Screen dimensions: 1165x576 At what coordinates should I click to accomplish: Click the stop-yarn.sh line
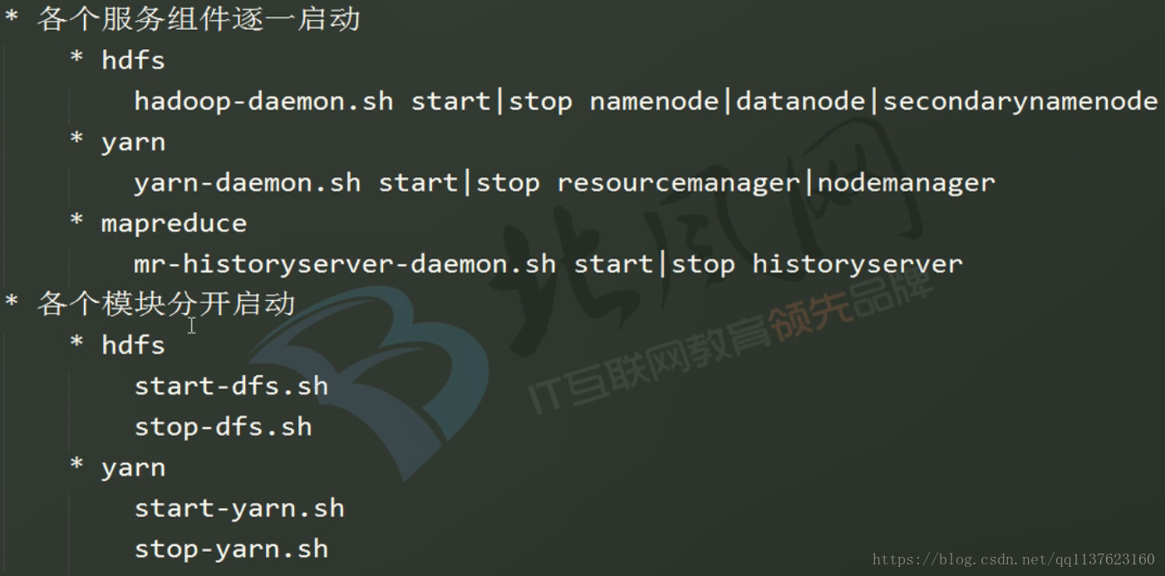coord(231,549)
